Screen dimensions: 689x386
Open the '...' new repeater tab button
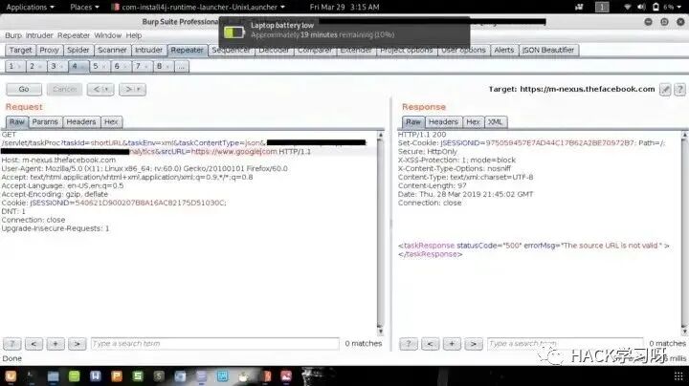pyautogui.click(x=182, y=67)
